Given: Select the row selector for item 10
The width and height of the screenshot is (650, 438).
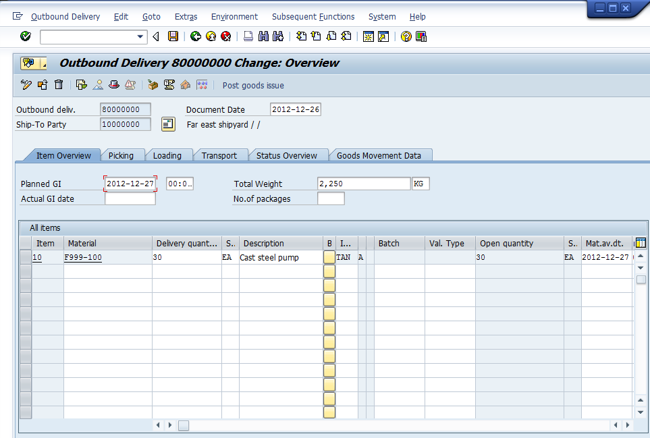Looking at the screenshot, I should [26, 257].
